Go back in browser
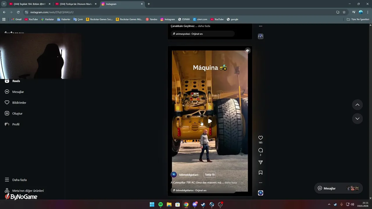The width and height of the screenshot is (372, 209). [x=4, y=12]
